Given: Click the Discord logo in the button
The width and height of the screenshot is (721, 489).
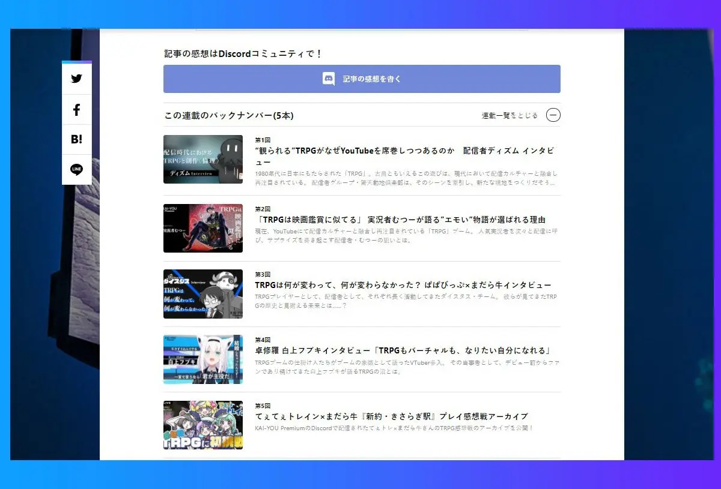Looking at the screenshot, I should point(329,79).
